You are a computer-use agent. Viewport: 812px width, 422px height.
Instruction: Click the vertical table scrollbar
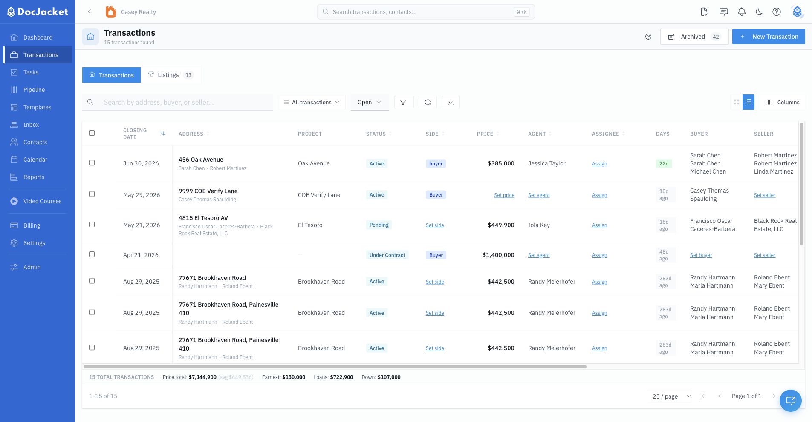[801, 184]
